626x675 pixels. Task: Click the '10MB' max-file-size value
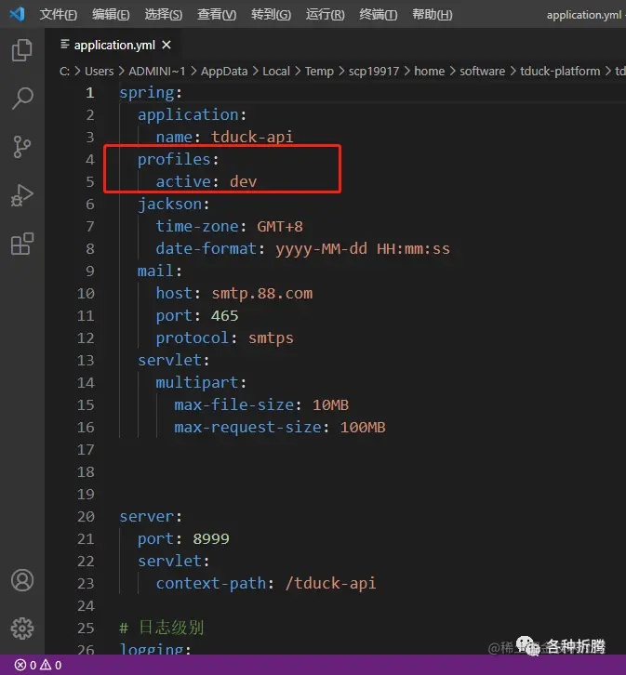(330, 404)
